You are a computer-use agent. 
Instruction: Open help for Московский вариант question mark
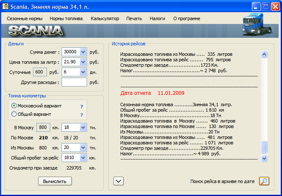coord(82,107)
